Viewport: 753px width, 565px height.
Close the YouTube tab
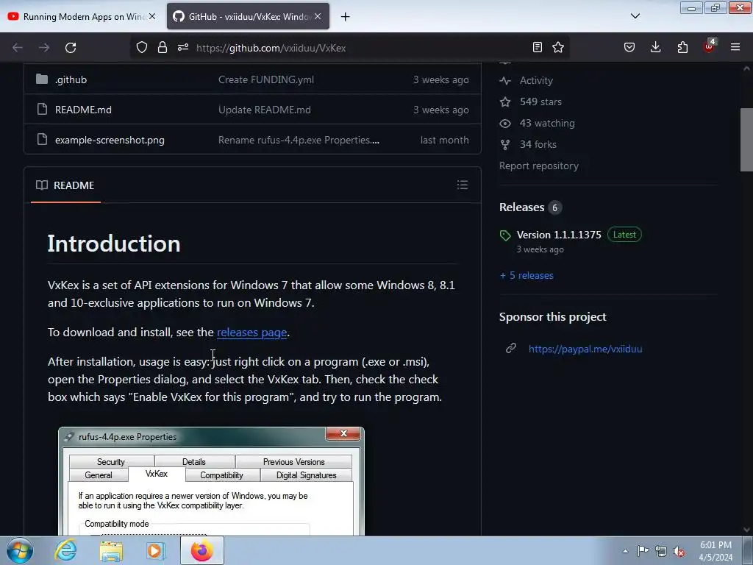152,16
